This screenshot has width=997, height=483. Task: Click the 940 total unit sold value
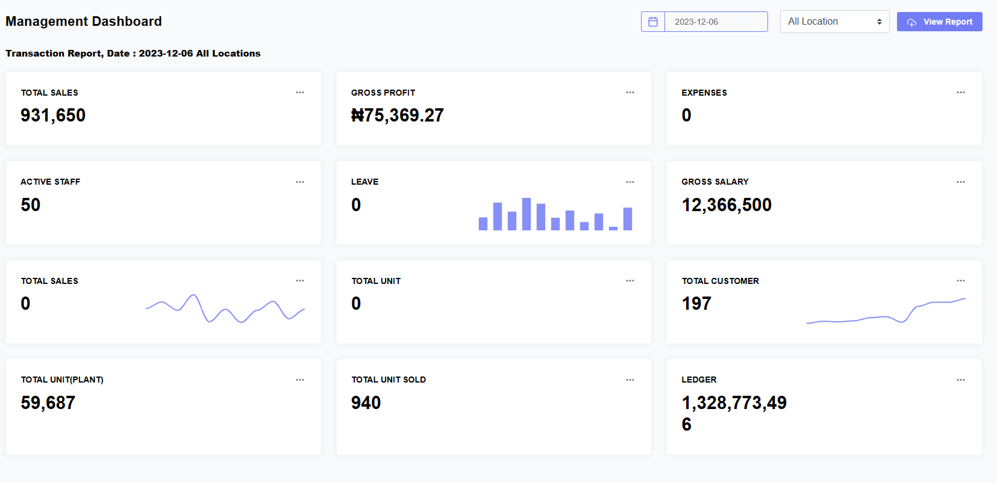366,403
